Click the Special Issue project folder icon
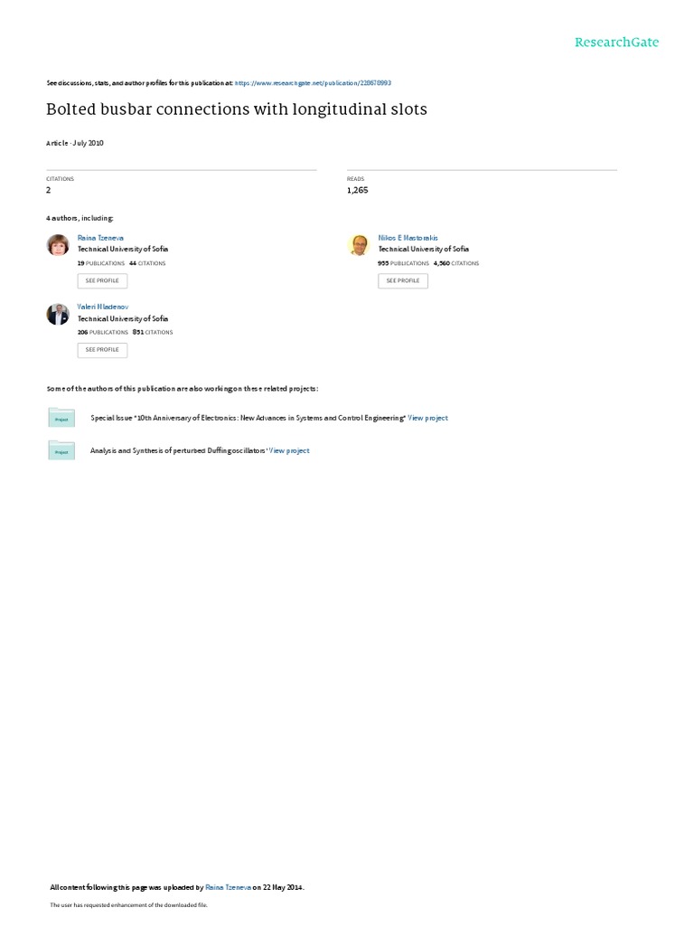Viewport: 694px width, 926px height. pyautogui.click(x=61, y=417)
